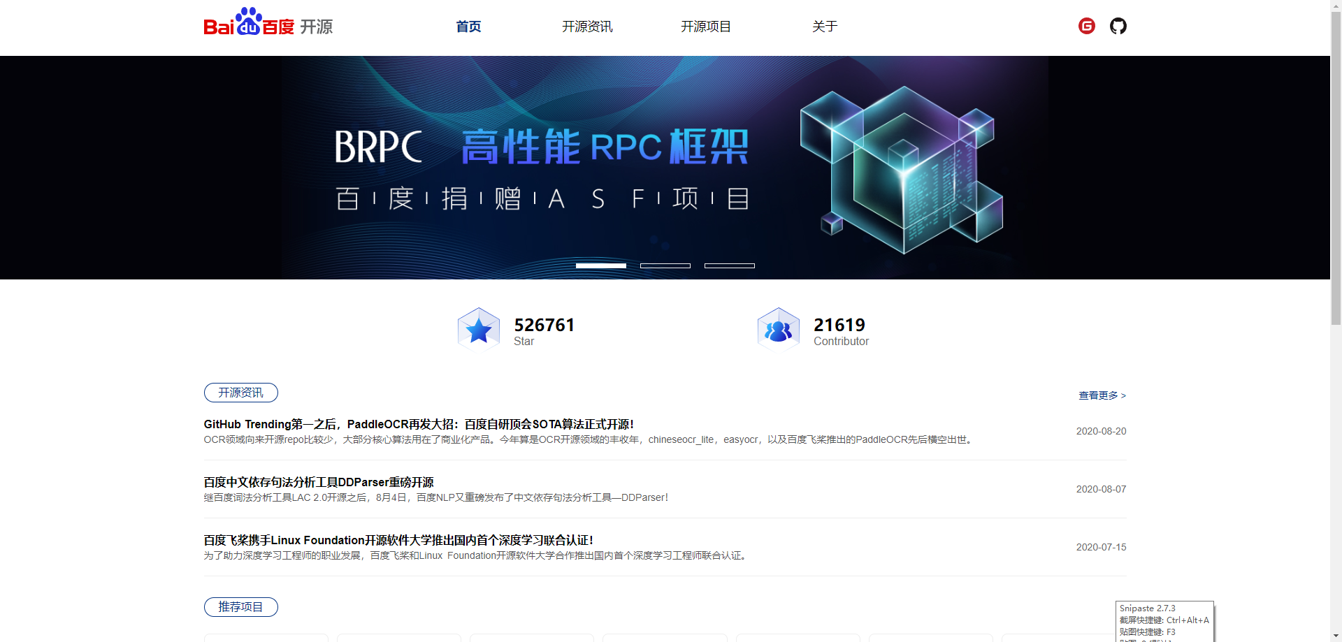Open the DDParser重磅开源 news headline
Viewport: 1342px width, 642px height.
pos(319,482)
